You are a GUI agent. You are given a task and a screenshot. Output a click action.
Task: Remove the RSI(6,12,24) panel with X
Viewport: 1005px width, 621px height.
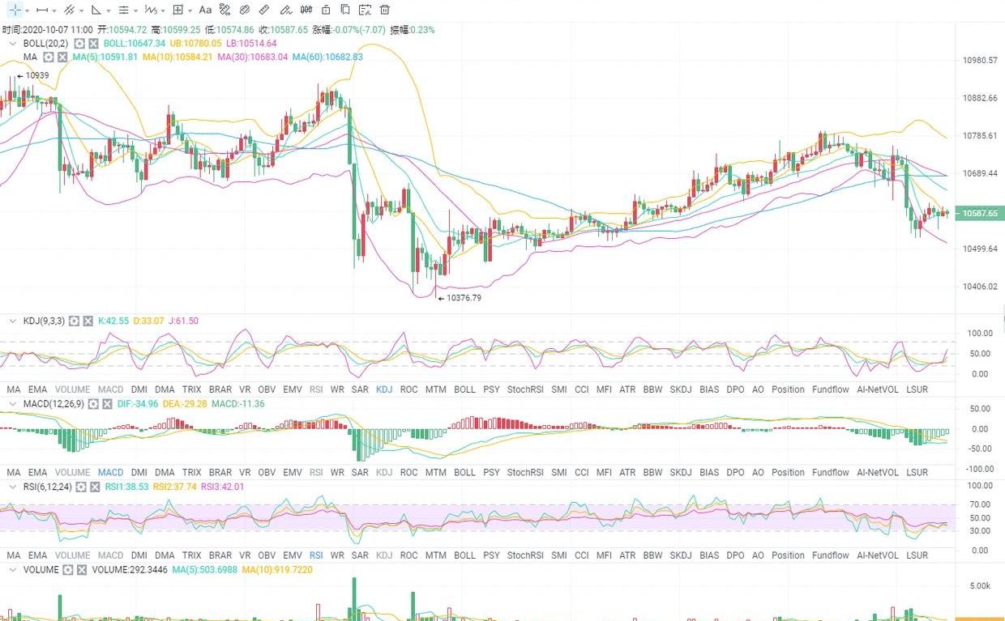click(x=93, y=487)
